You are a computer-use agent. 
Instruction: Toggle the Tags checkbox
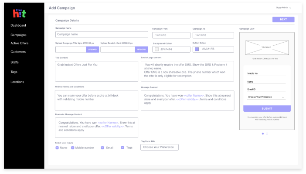[123, 147]
